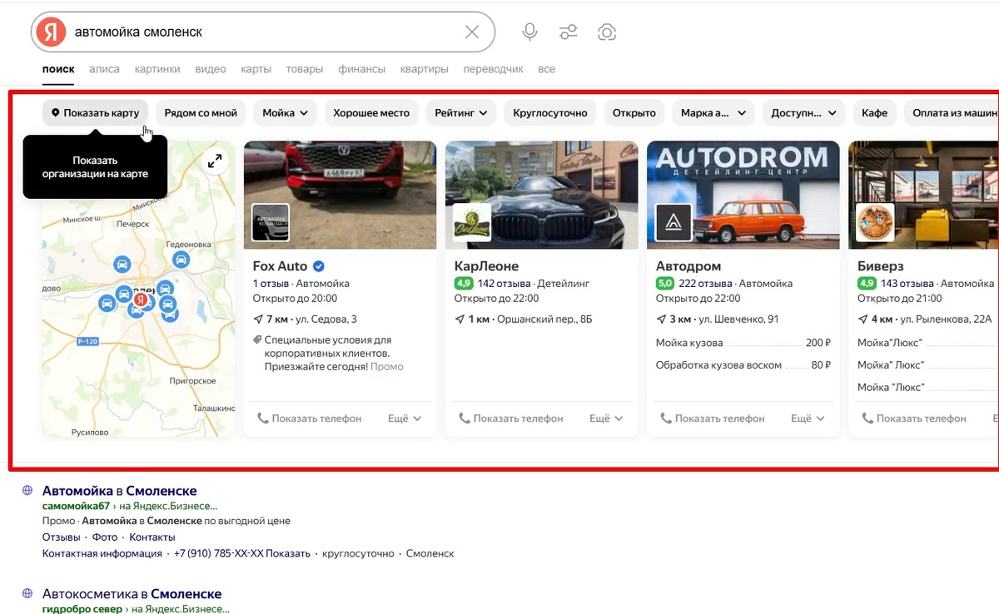Image resolution: width=999 pixels, height=614 pixels.
Task: Open Отзывы sitelink under самомойка67
Action: [x=62, y=537]
